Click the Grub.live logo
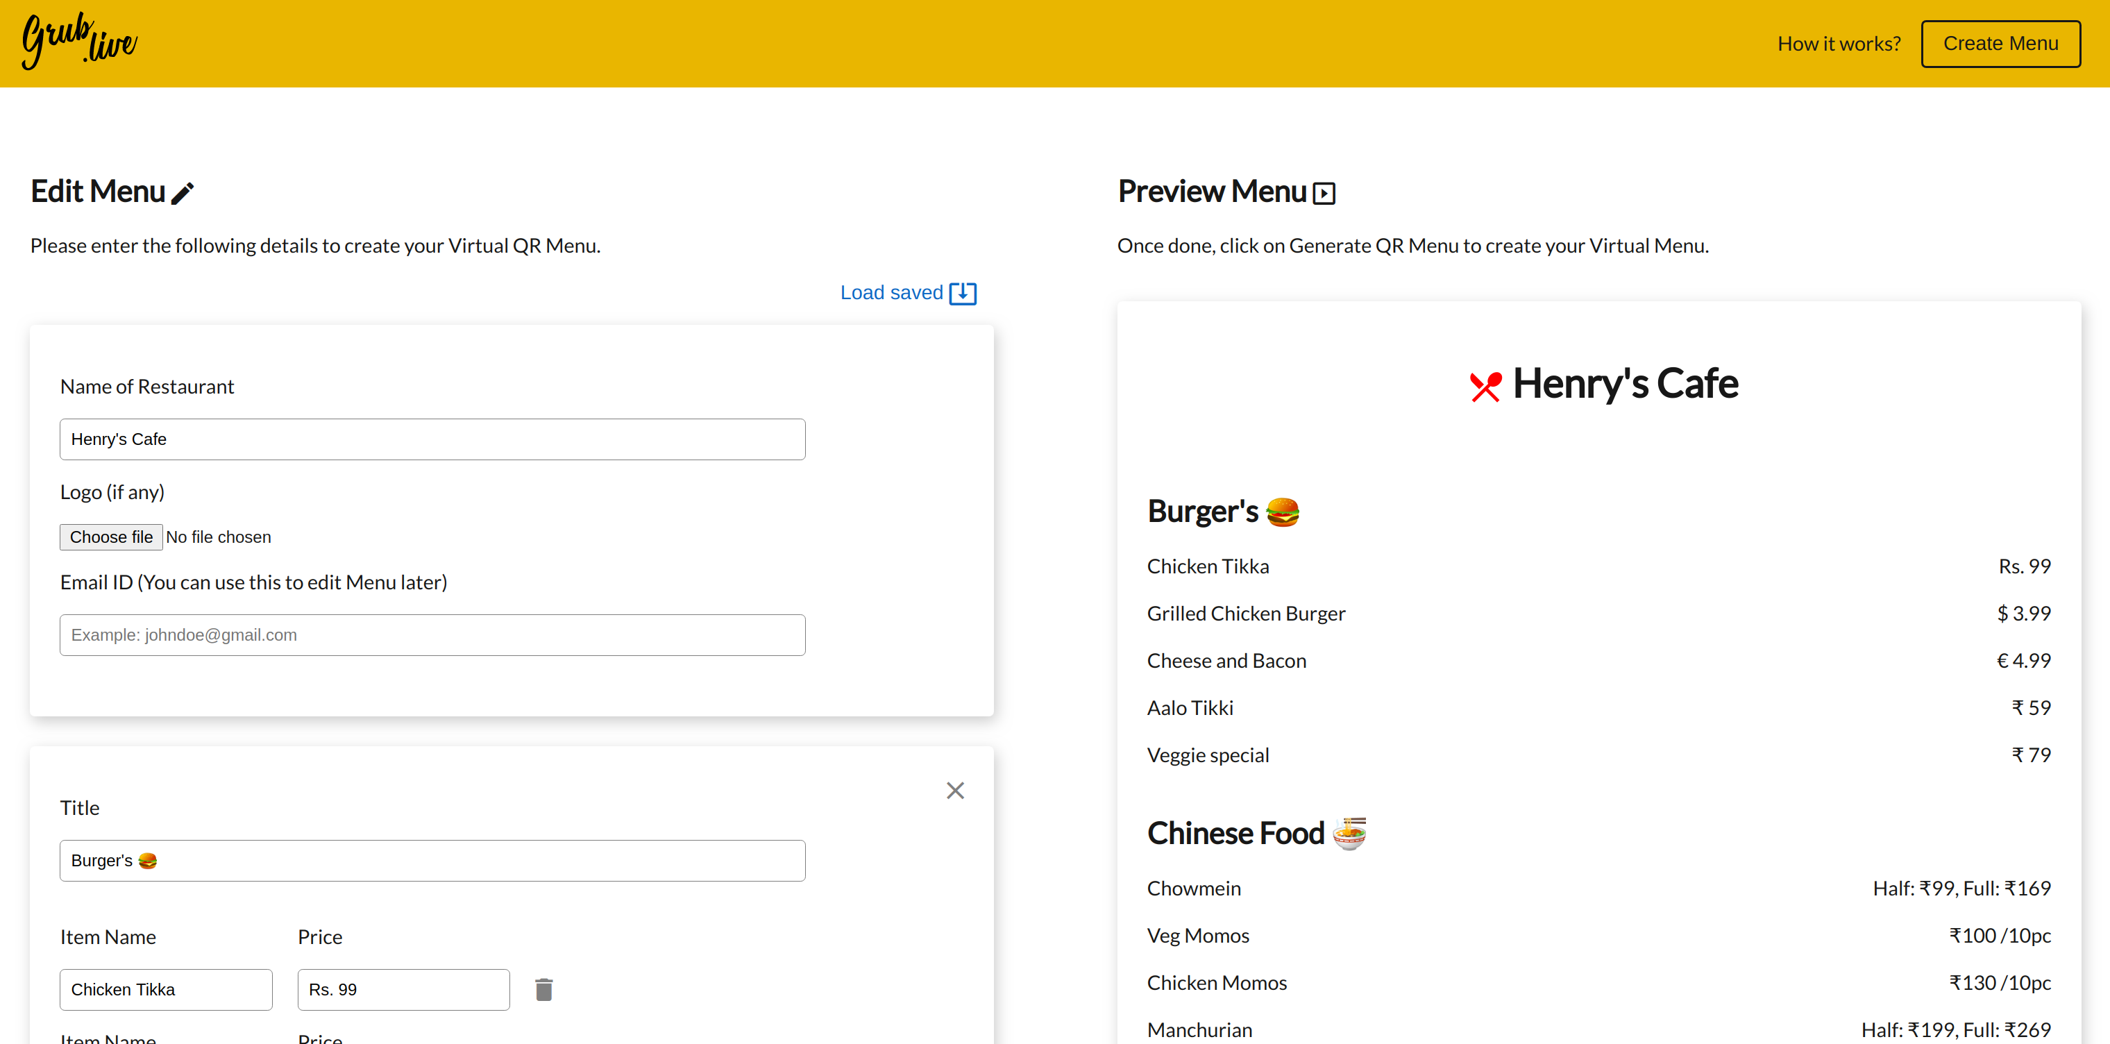This screenshot has height=1044, width=2110. [79, 41]
